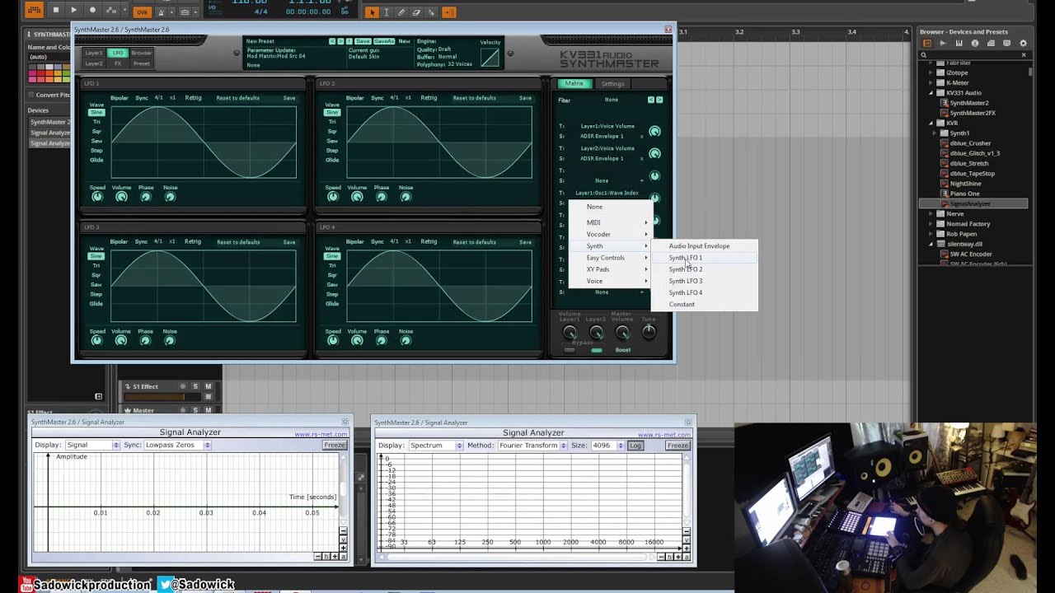Click the LFO 3 Phase knob
Screen dimensions: 1055x593
[146, 340]
